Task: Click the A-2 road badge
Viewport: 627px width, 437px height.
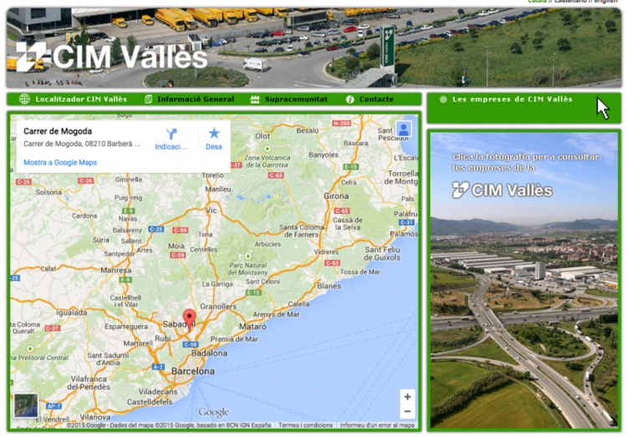Action: click(x=158, y=367)
